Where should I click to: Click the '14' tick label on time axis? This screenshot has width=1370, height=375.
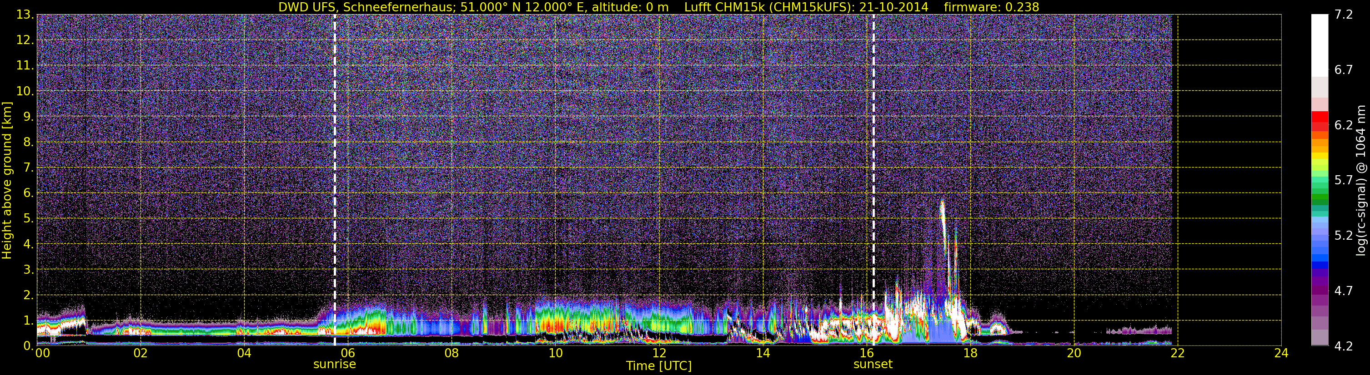pos(763,353)
